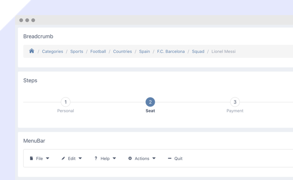
Task: Click the question mark Help icon
Action: (x=96, y=158)
